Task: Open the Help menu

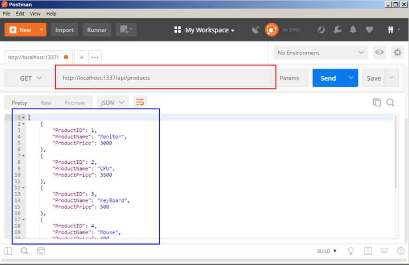Action: (x=51, y=14)
